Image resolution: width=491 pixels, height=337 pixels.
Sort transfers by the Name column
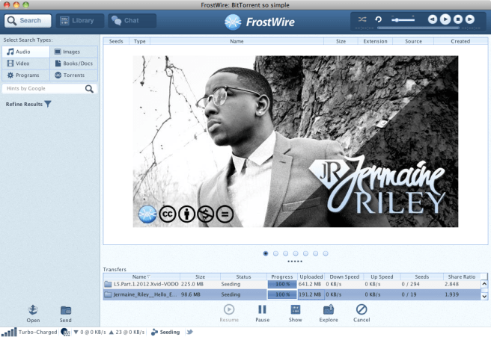point(139,276)
